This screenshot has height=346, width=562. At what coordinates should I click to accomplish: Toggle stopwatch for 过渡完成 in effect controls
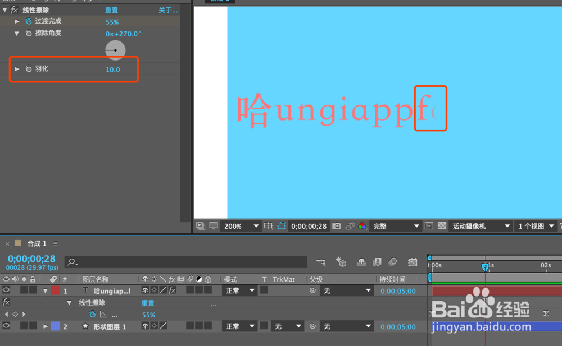tap(29, 21)
